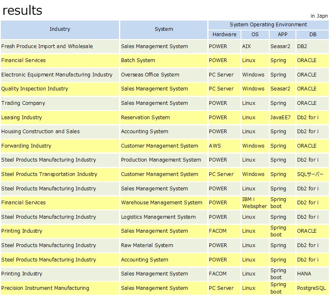Click the results page heading
330x296 pixels.
coord(22,10)
